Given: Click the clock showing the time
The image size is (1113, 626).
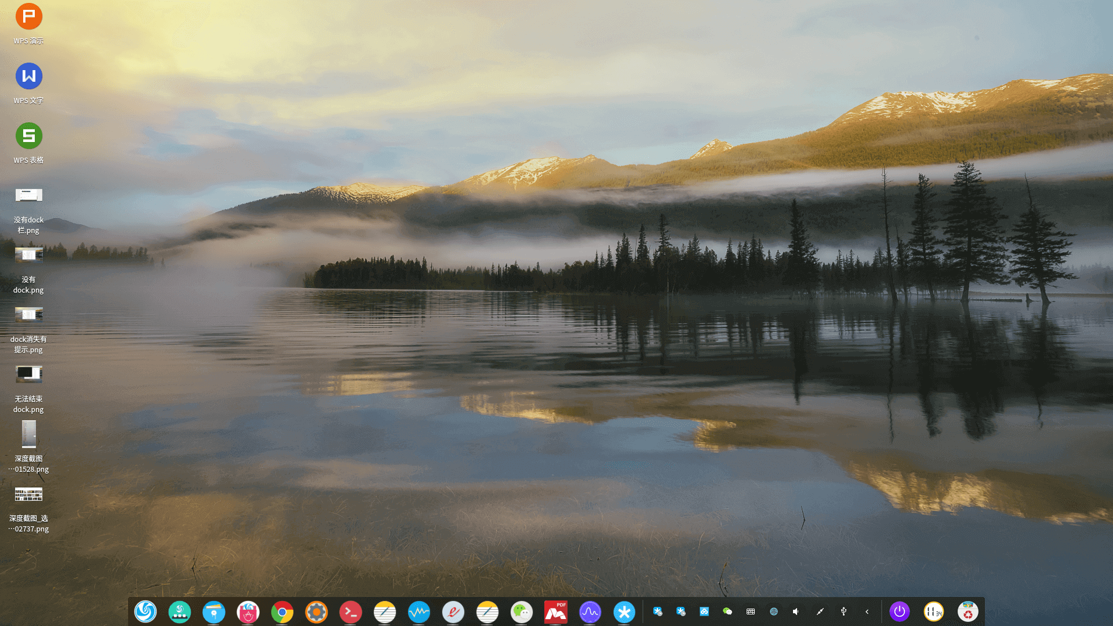Looking at the screenshot, I should [x=934, y=612].
